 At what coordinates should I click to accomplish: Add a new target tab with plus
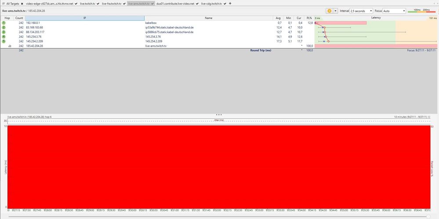point(230,4)
